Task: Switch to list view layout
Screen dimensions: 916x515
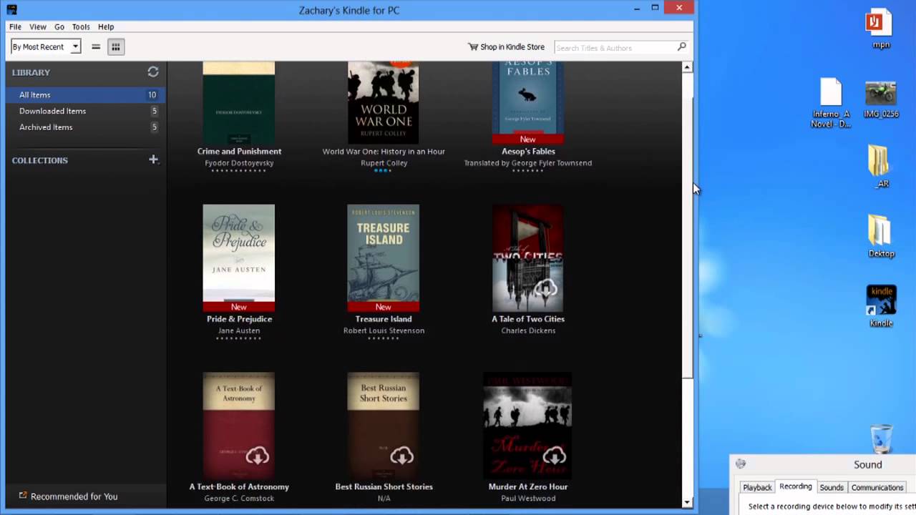Action: coord(96,47)
